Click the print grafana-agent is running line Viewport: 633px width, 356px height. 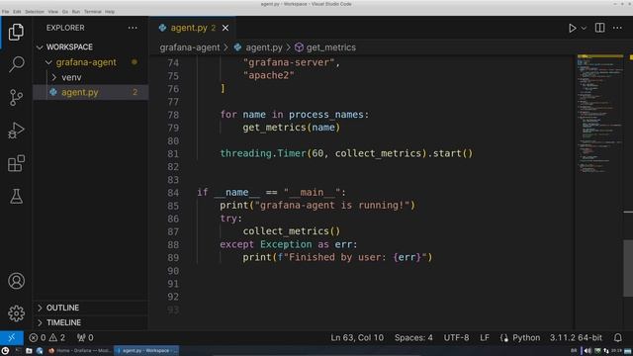point(317,205)
